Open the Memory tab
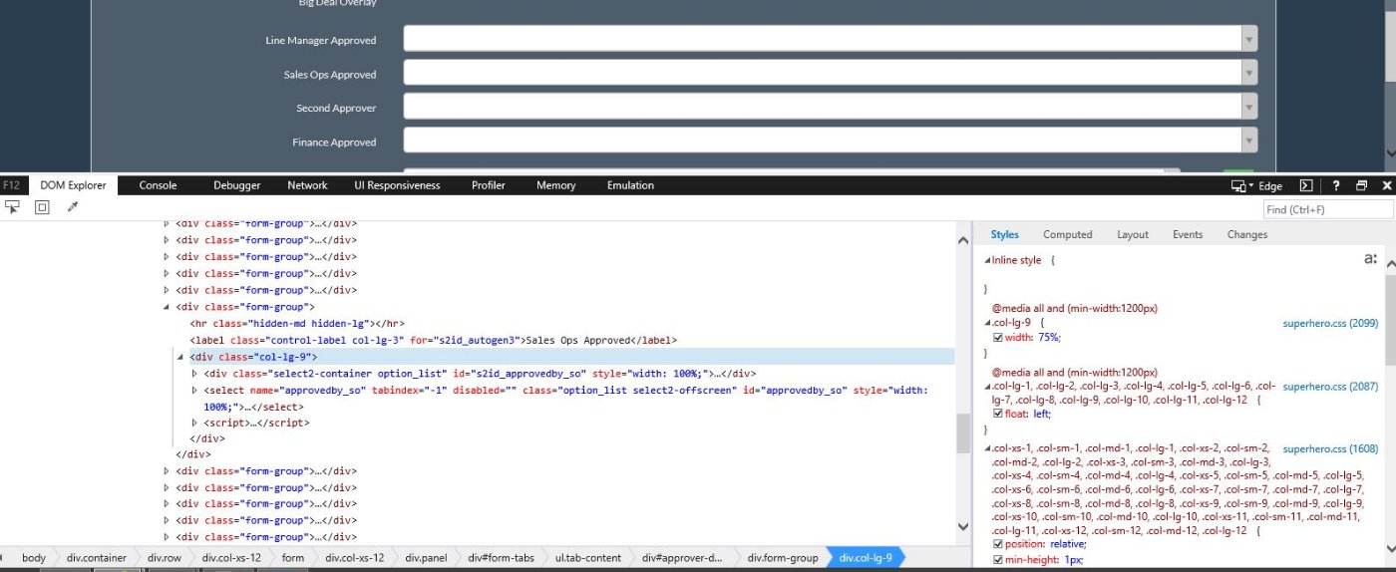 coord(555,185)
